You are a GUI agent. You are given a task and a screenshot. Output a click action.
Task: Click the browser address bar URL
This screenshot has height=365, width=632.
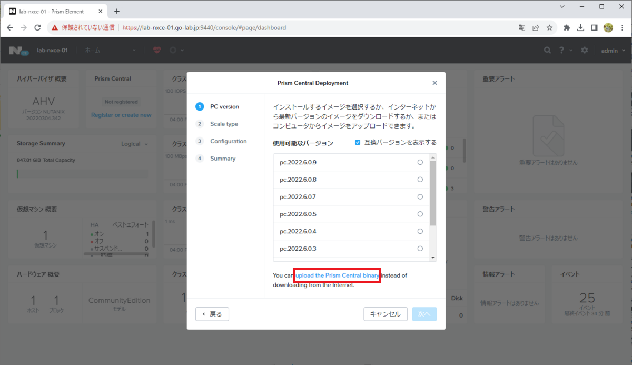click(x=204, y=27)
